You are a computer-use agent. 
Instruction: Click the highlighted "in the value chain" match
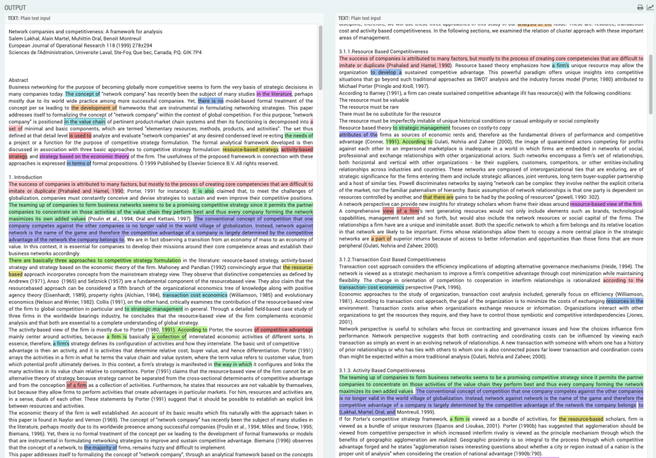point(85,121)
